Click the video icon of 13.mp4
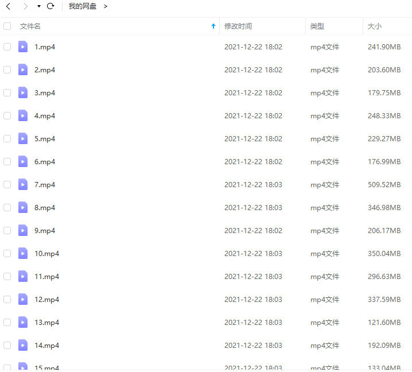Image resolution: width=412 pixels, height=372 pixels. click(23, 322)
